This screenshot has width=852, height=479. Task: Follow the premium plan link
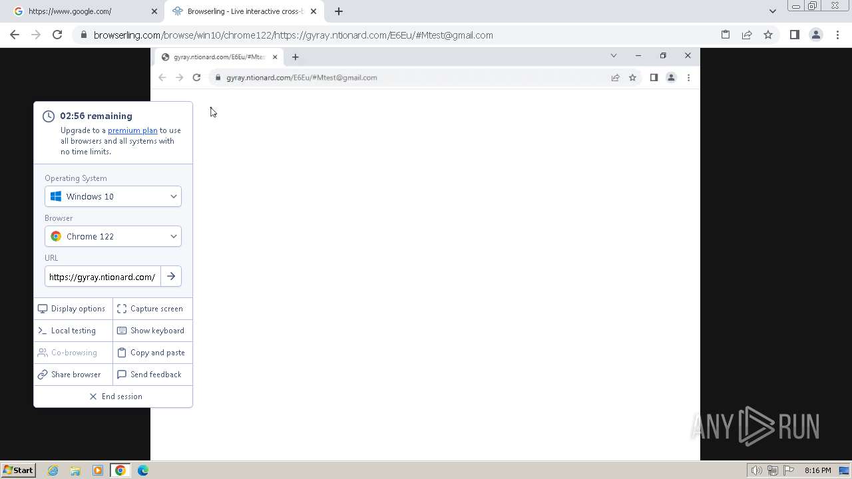click(132, 130)
